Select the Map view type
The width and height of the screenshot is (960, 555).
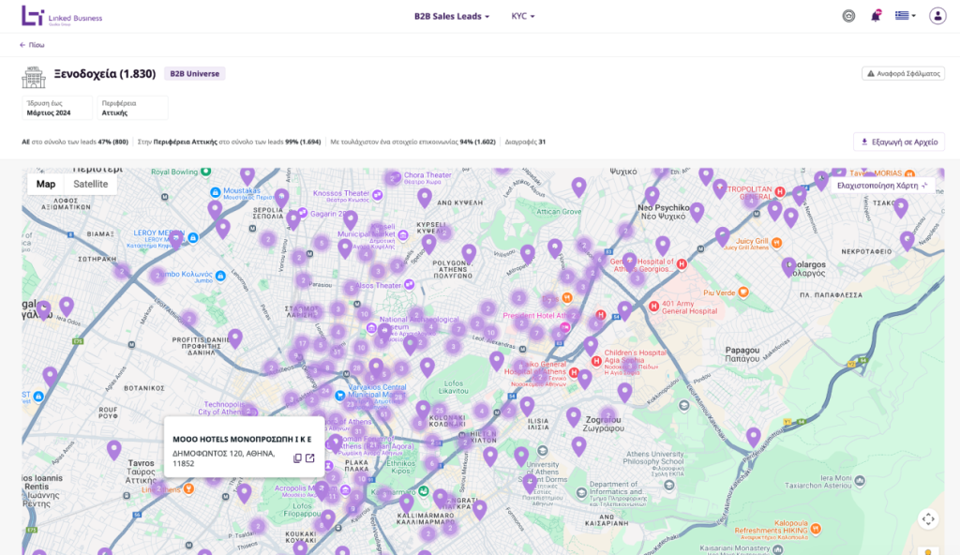pyautogui.click(x=46, y=185)
